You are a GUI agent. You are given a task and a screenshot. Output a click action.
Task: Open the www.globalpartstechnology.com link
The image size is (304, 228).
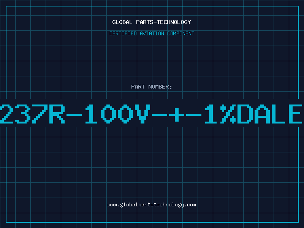(x=152, y=205)
